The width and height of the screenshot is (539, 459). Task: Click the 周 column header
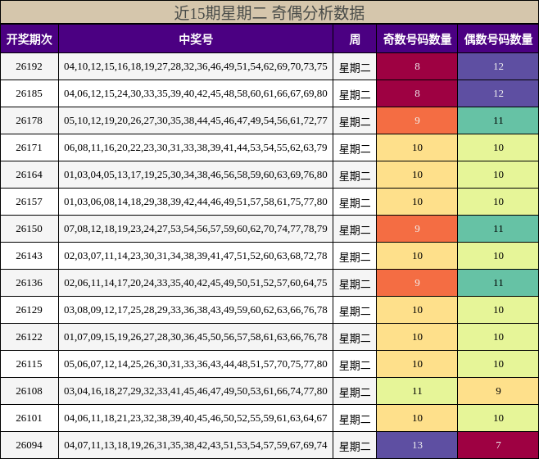(x=355, y=39)
